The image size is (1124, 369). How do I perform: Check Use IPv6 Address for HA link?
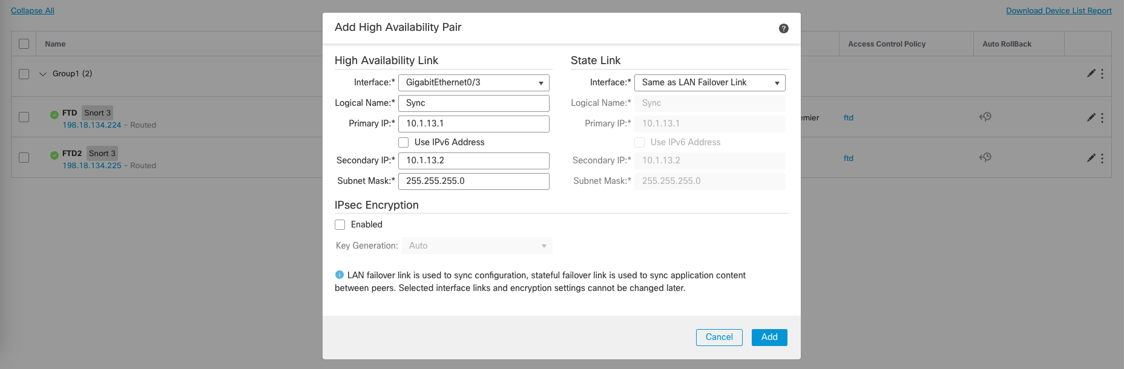tap(404, 142)
